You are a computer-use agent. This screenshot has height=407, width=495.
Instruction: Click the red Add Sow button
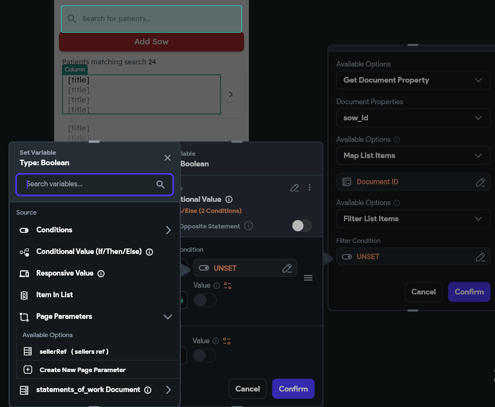click(151, 42)
